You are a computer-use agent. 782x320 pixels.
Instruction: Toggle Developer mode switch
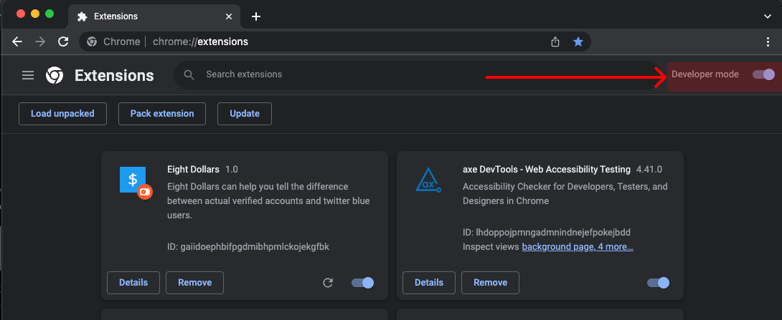[763, 74]
